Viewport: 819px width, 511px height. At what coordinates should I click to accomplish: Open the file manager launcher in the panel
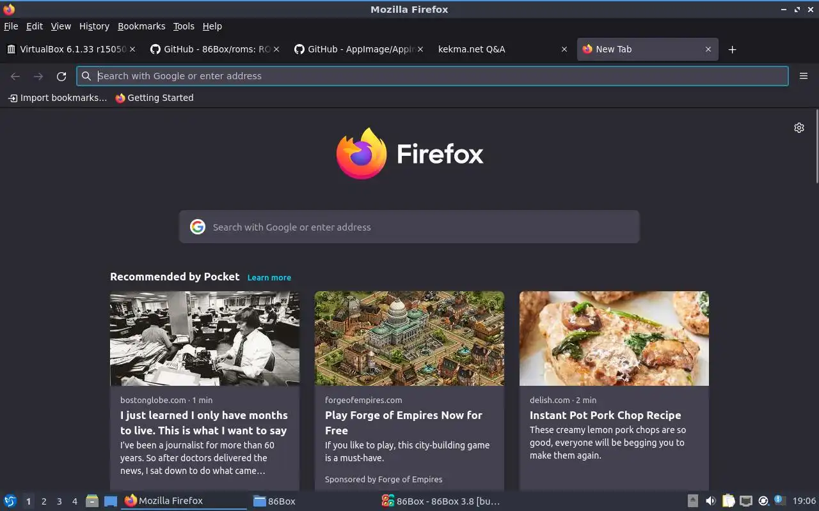[x=92, y=501]
